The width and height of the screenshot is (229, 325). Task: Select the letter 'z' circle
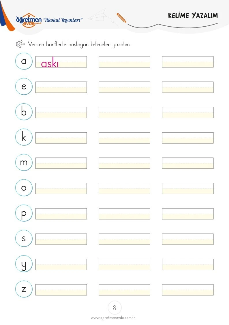click(x=24, y=289)
